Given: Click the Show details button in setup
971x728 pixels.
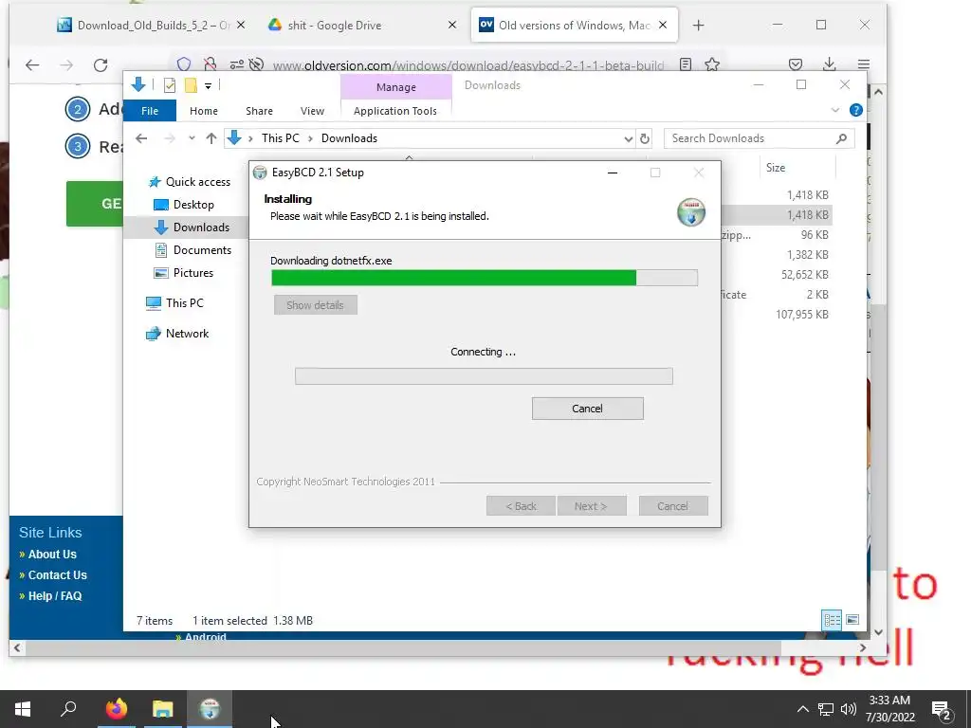Looking at the screenshot, I should tap(315, 305).
